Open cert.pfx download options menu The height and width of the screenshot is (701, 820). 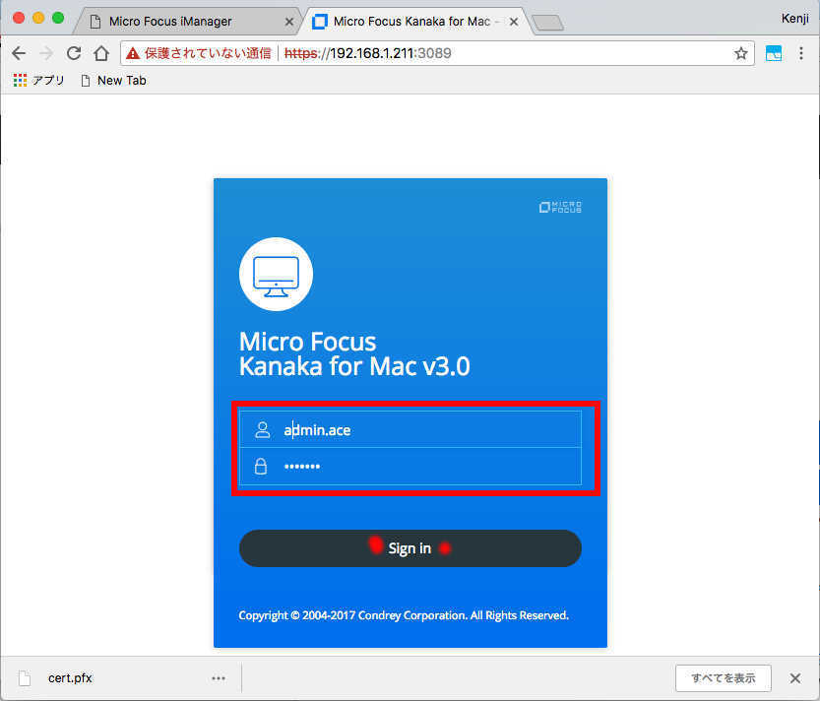219,678
